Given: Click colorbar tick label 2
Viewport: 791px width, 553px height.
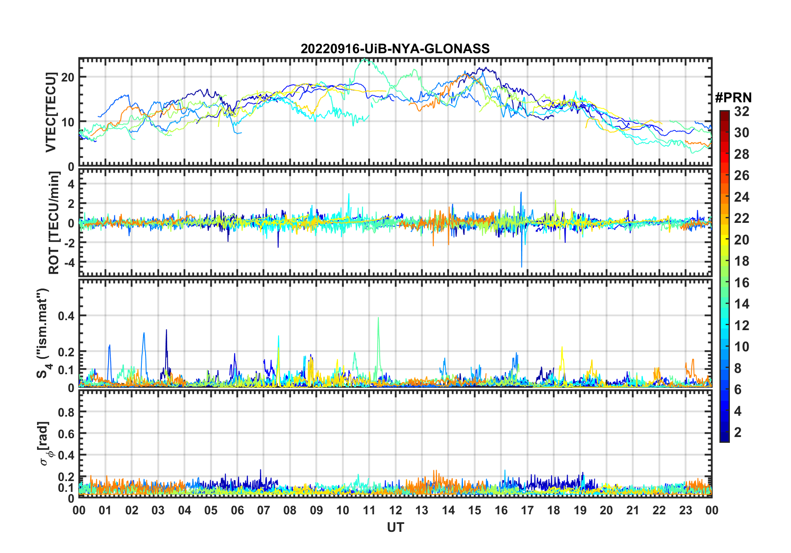Looking at the screenshot, I should click(x=738, y=432).
